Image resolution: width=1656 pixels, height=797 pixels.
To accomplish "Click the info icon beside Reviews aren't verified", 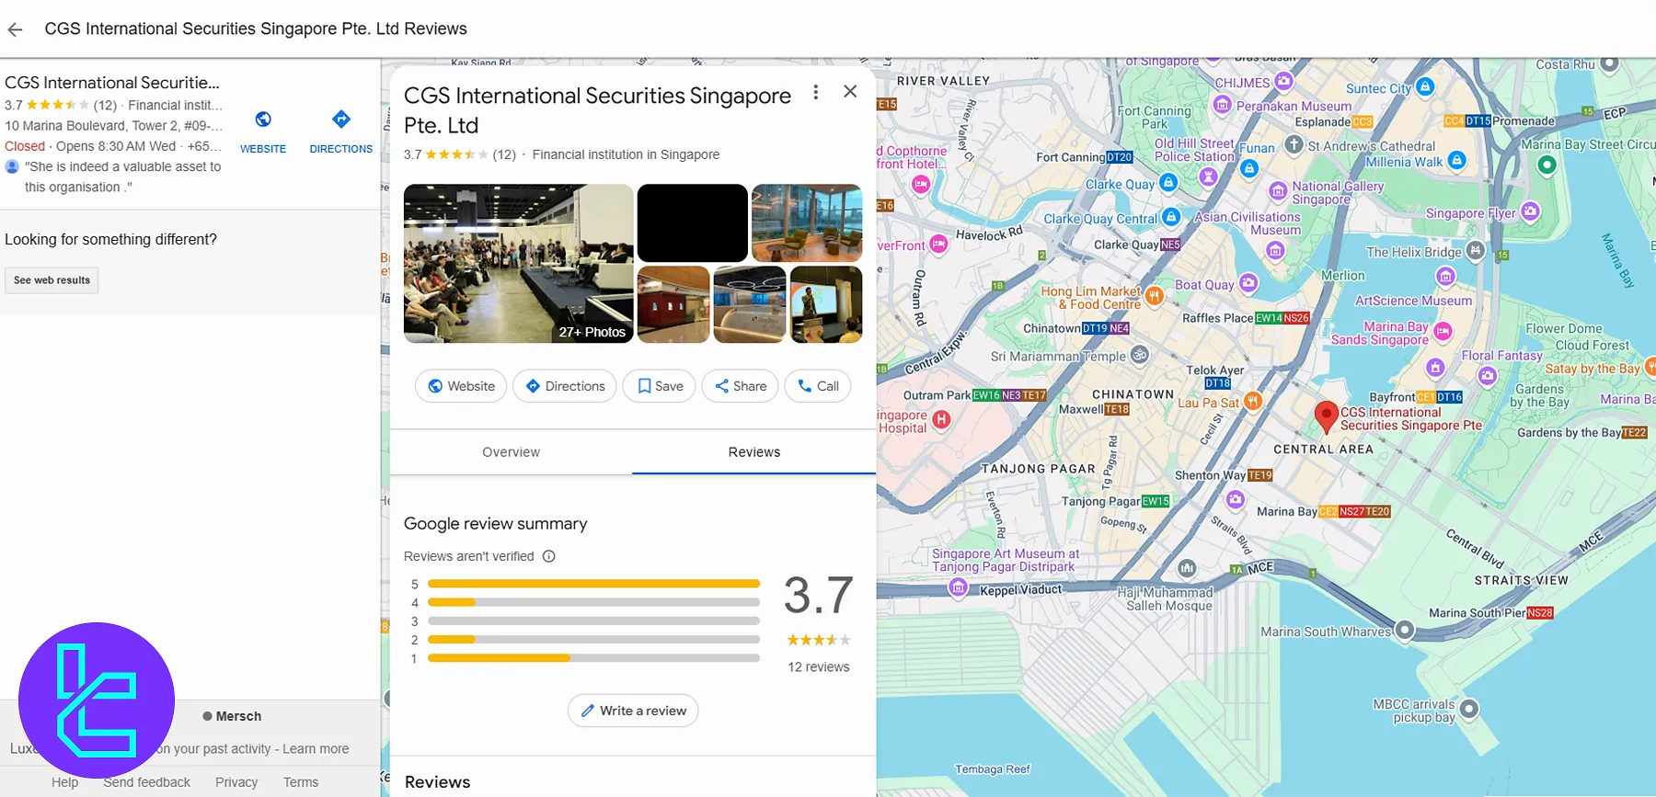I will click(x=549, y=556).
